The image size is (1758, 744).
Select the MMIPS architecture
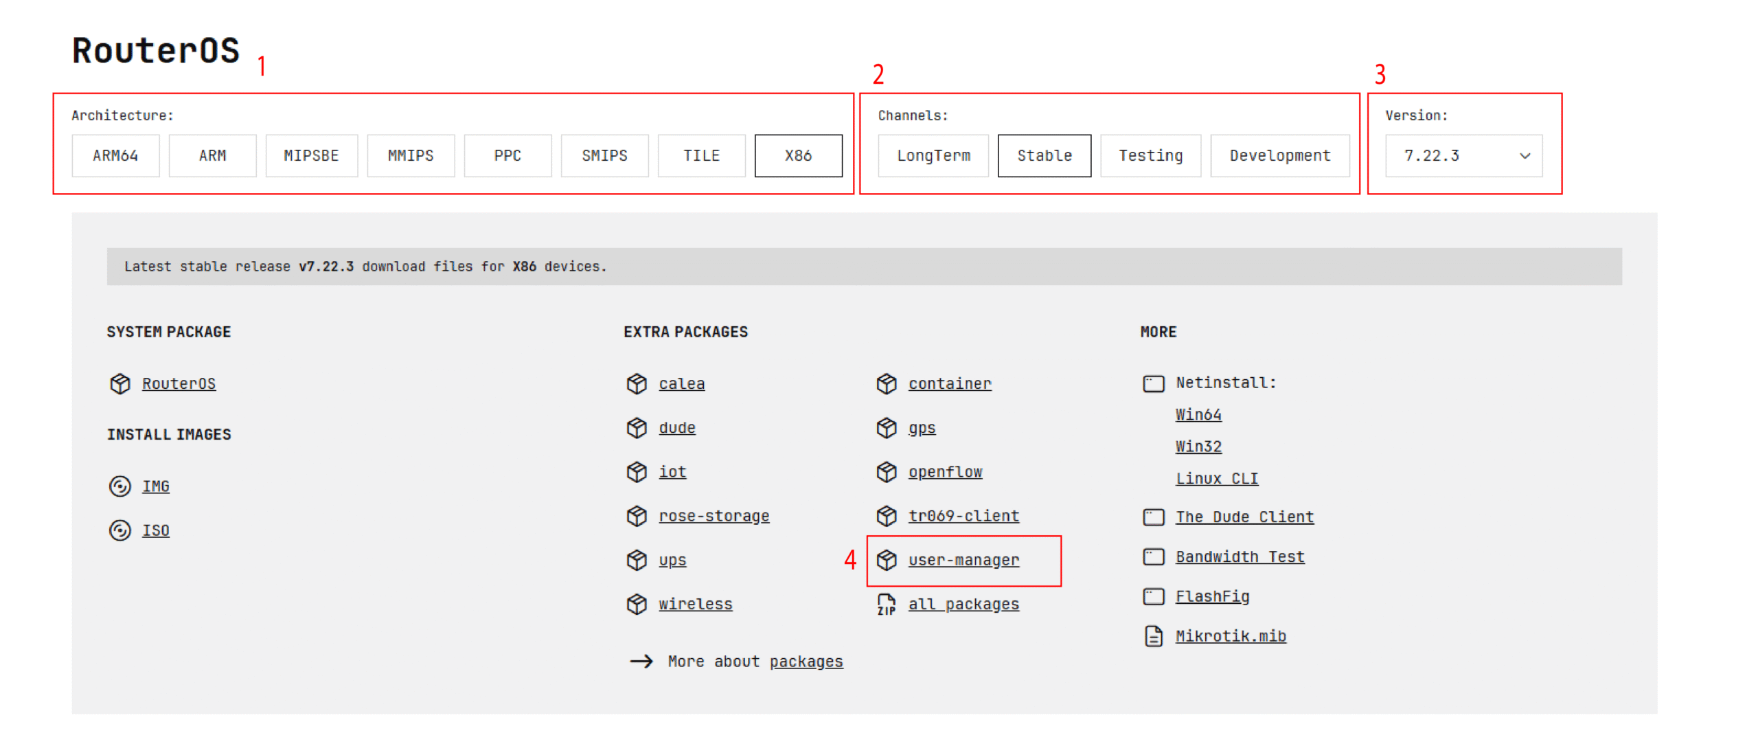point(411,155)
